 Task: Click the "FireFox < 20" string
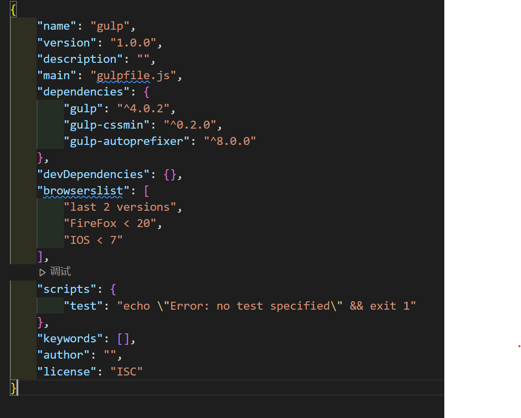click(x=110, y=224)
